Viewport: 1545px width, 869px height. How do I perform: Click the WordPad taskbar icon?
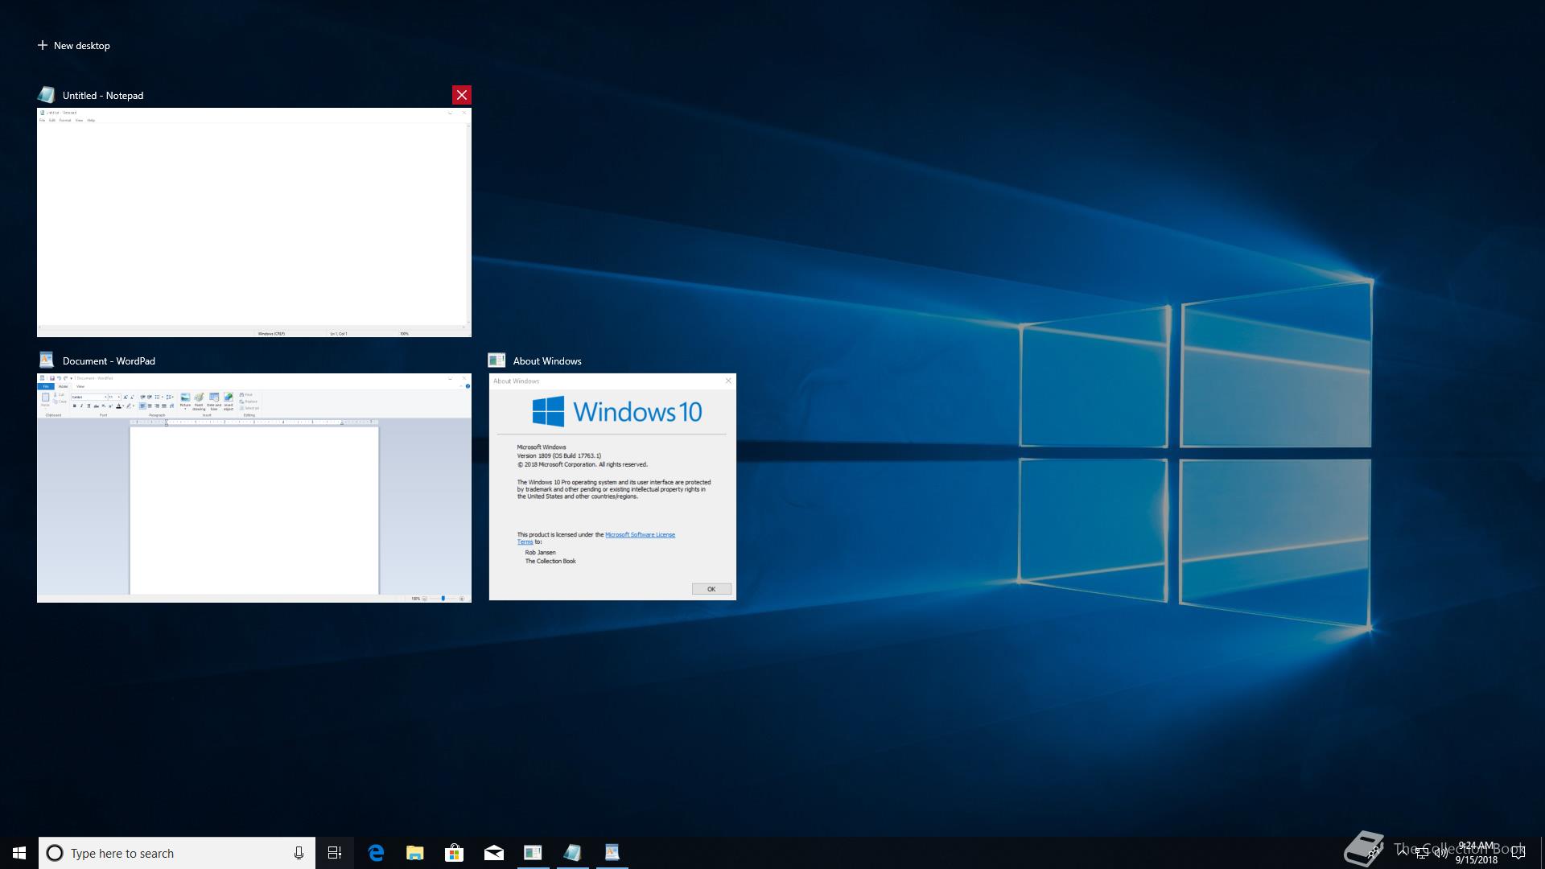pos(612,853)
